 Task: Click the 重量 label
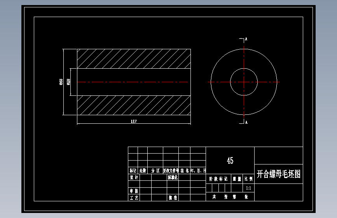click(237, 179)
